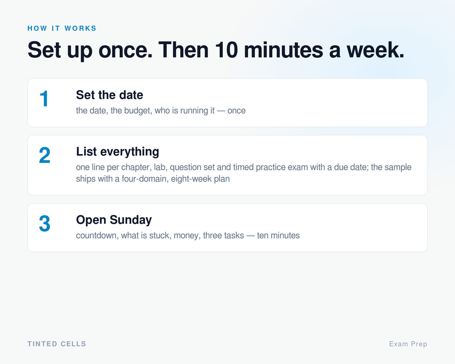
Task: Select the 'List everything' heading
Action: pyautogui.click(x=118, y=152)
